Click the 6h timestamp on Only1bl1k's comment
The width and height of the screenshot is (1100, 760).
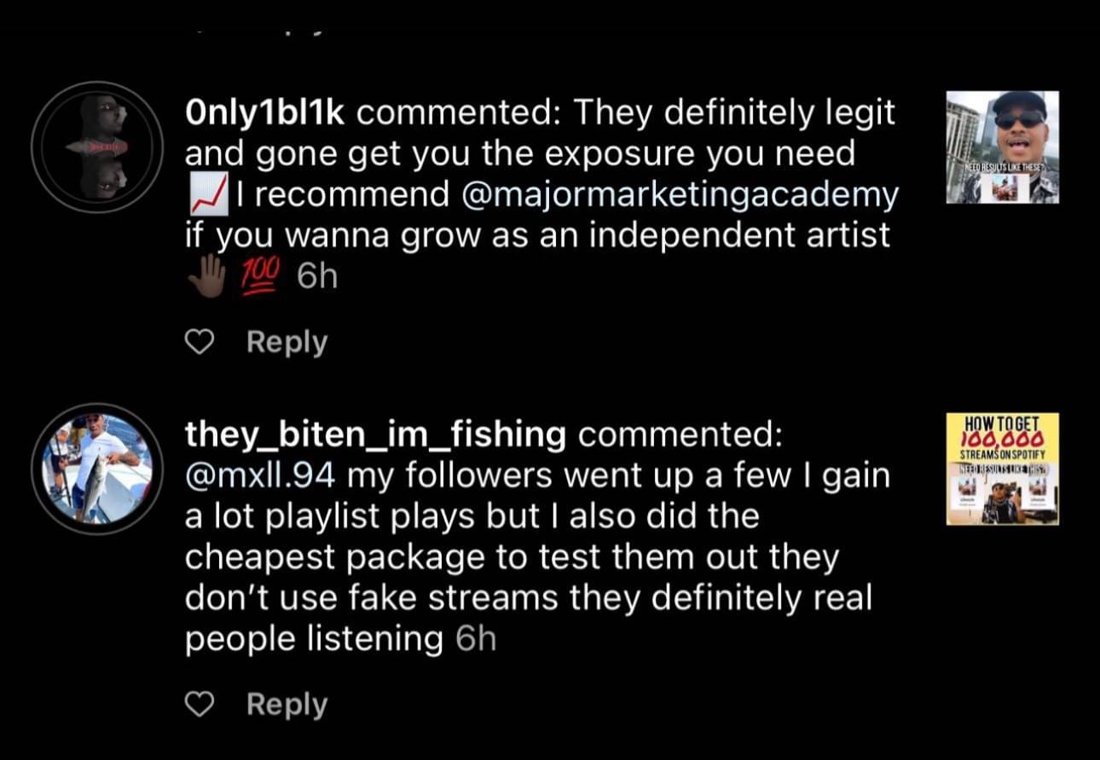(x=316, y=278)
